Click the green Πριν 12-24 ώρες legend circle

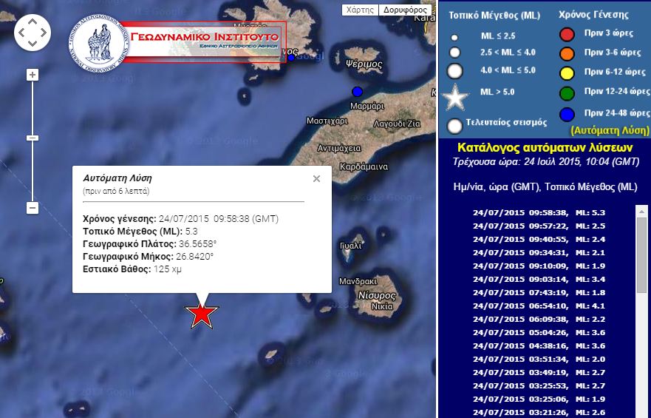click(567, 93)
